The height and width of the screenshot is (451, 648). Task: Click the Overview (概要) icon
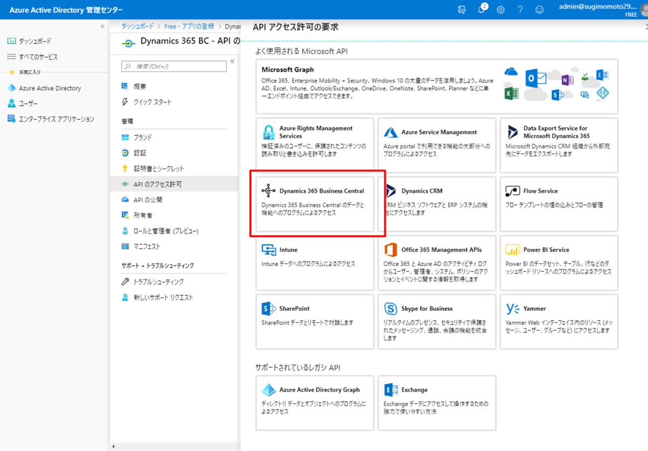click(x=125, y=86)
